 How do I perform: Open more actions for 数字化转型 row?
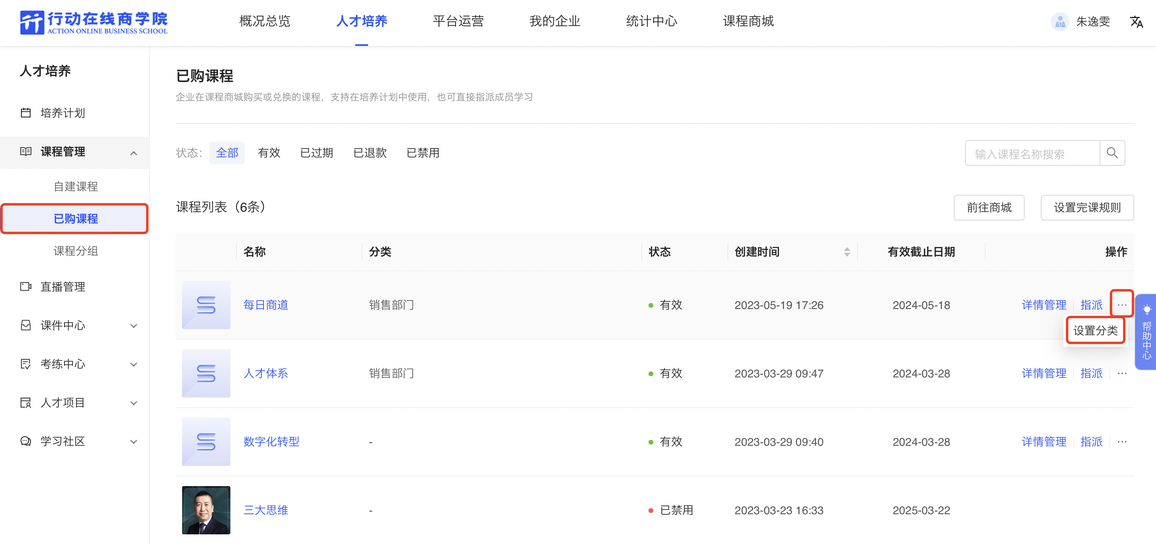coord(1121,442)
